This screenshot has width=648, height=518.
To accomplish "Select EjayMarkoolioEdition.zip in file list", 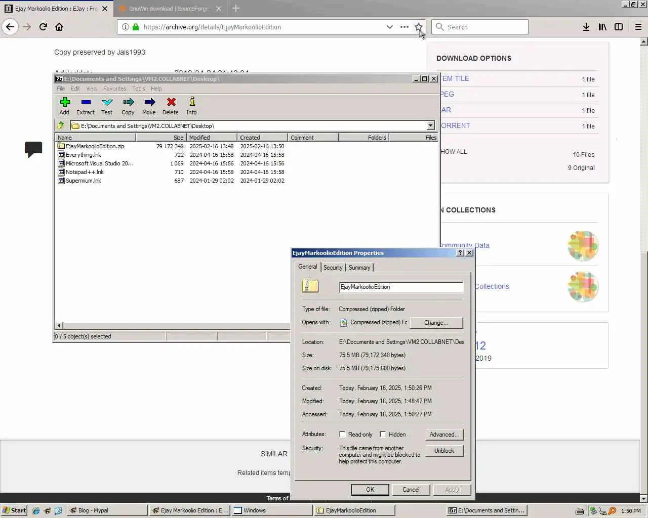I will tap(95, 146).
